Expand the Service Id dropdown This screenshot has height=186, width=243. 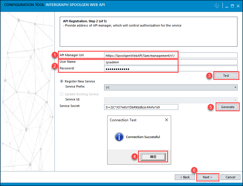point(171,100)
